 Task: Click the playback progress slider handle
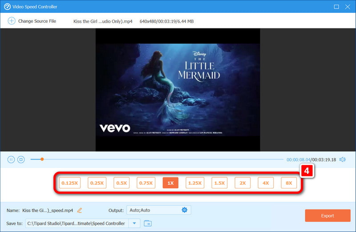42,159
